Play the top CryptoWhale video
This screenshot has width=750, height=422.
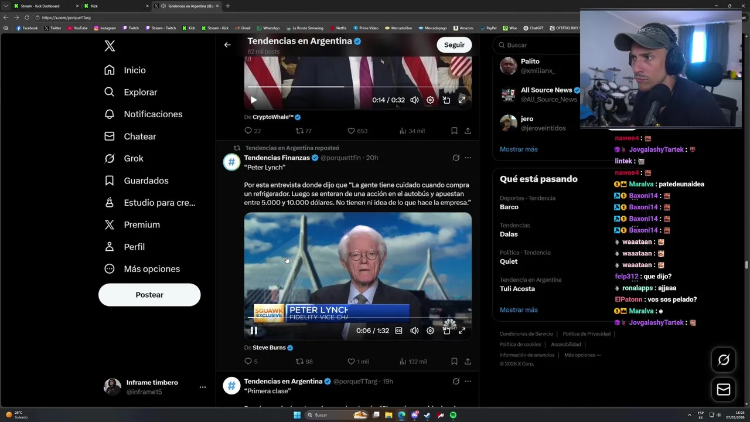tap(254, 100)
